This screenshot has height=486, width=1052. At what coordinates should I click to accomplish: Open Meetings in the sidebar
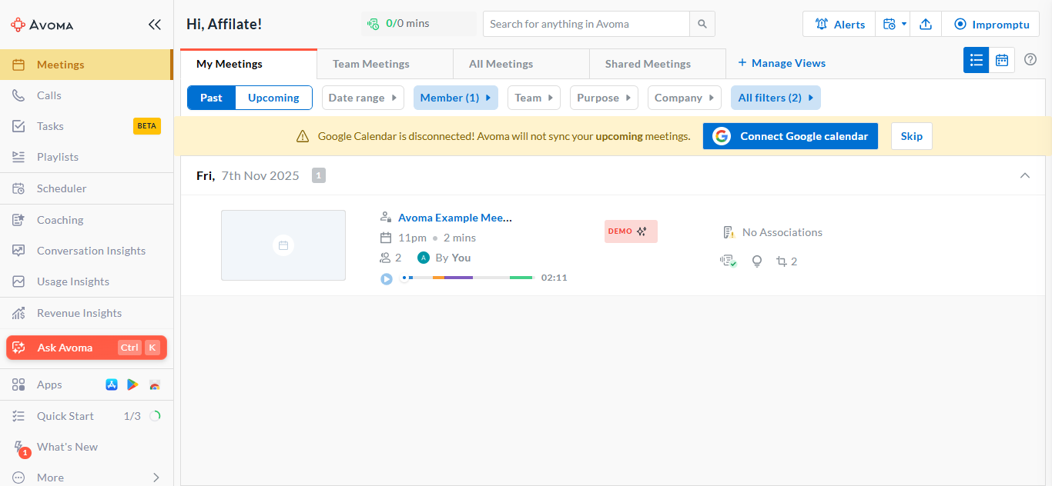tap(86, 65)
